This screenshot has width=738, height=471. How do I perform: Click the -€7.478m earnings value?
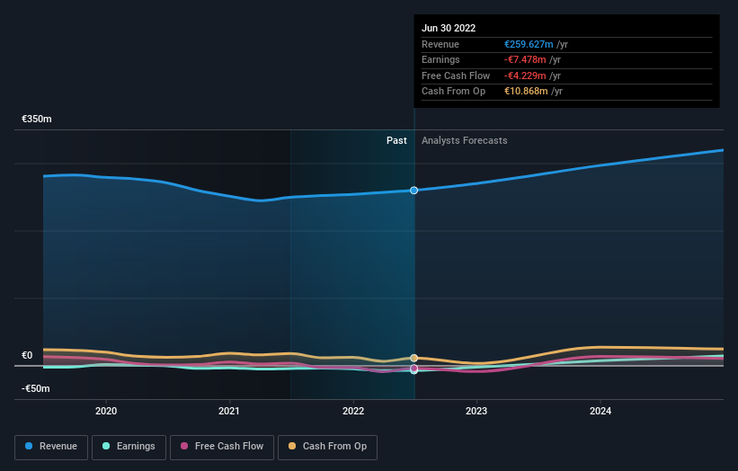pyautogui.click(x=525, y=59)
